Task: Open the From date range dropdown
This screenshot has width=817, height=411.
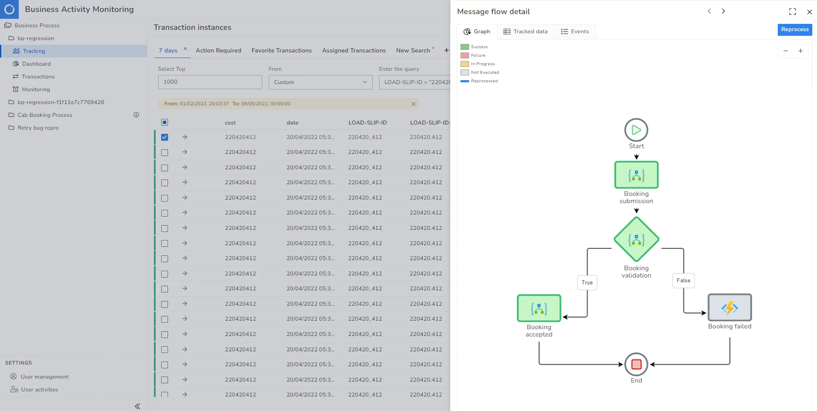Action: click(320, 82)
